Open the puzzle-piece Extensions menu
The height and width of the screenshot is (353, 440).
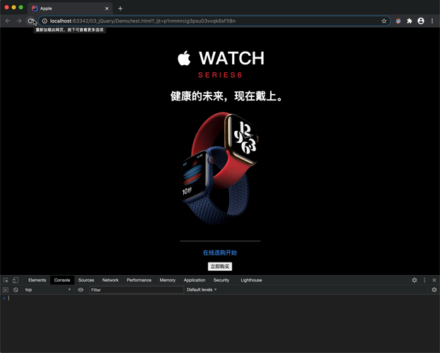coord(410,21)
